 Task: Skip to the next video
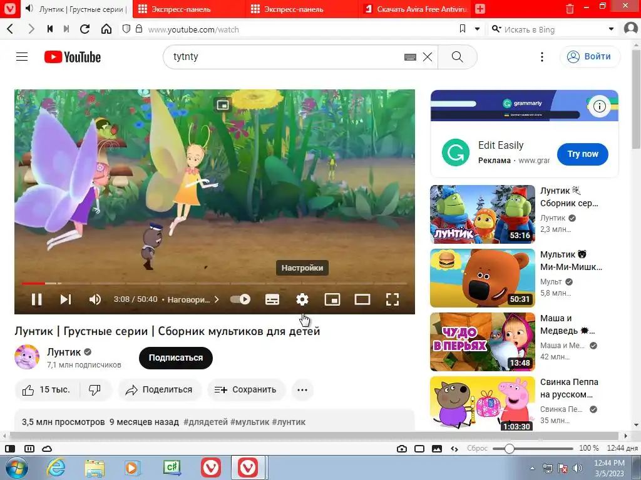pos(66,299)
